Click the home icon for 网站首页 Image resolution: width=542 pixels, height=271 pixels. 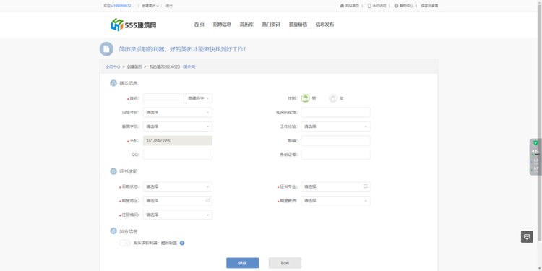[342, 6]
